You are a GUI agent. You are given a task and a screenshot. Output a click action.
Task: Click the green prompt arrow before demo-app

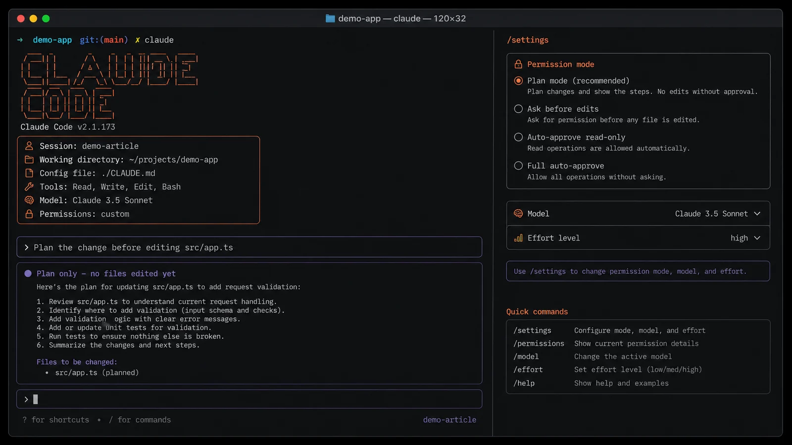(20, 40)
